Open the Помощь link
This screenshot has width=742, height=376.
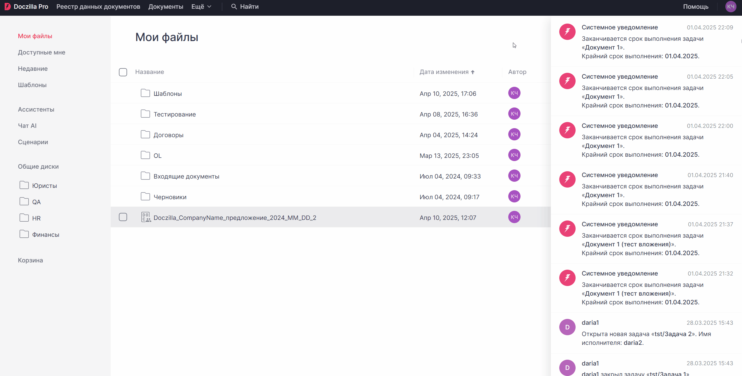point(695,6)
